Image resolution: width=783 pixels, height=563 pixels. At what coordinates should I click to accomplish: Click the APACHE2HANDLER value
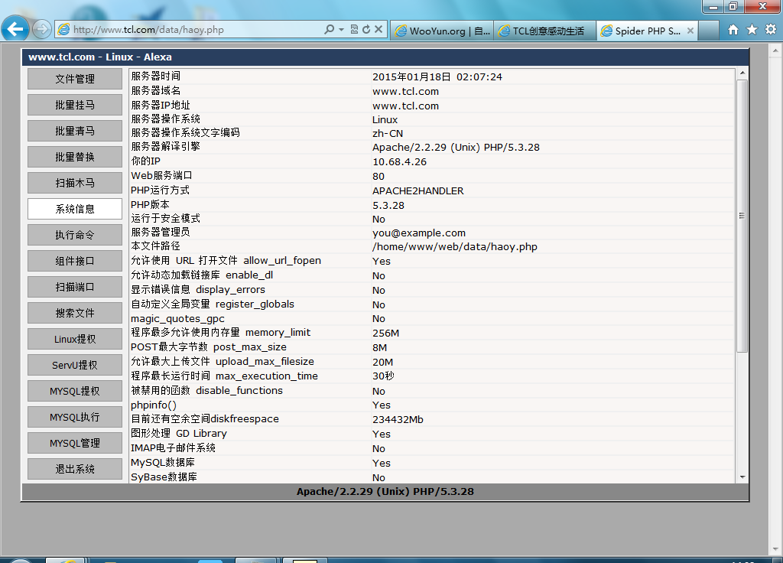[x=418, y=190]
